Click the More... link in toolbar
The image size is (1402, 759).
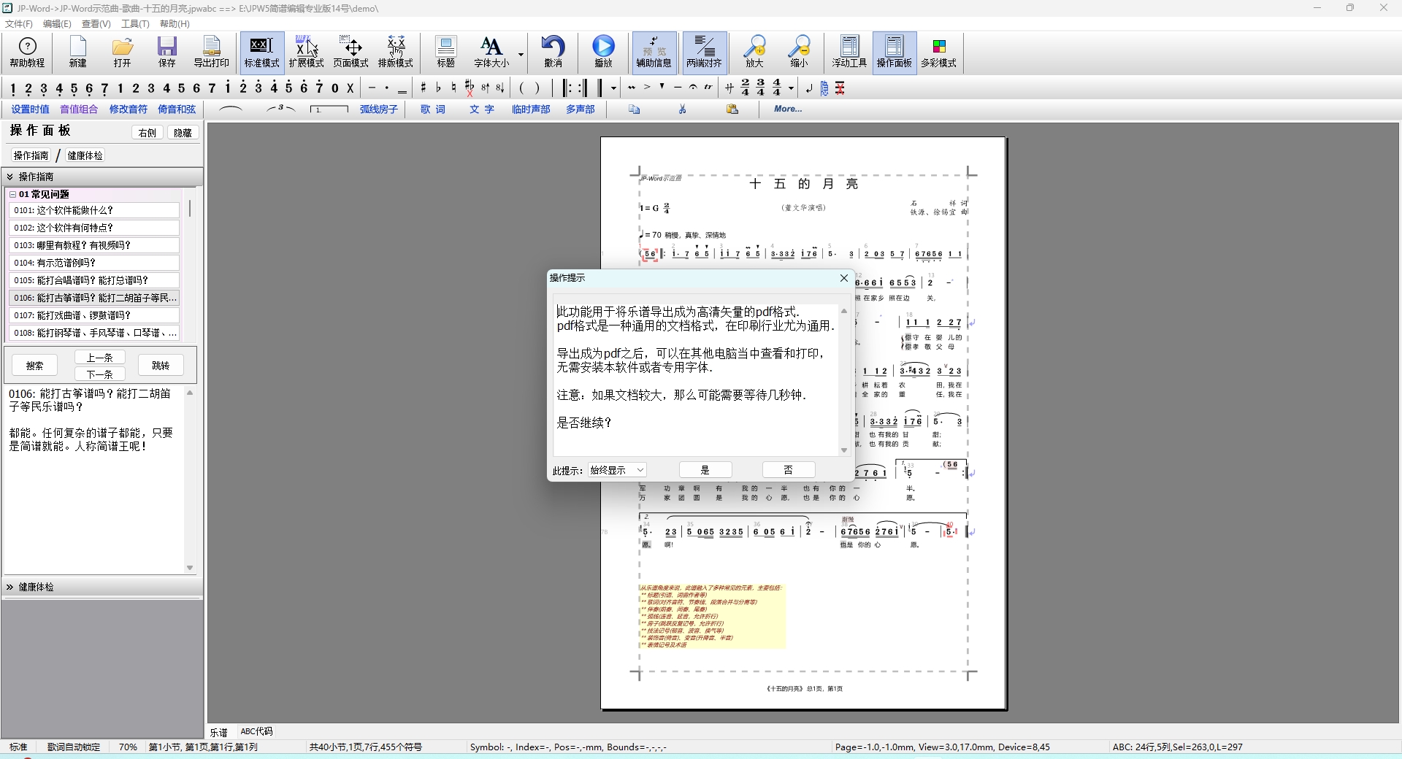tap(788, 109)
